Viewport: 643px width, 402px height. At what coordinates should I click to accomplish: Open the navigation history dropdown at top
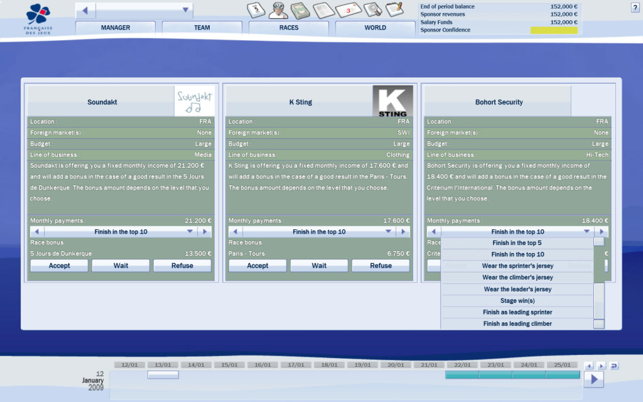[185, 10]
